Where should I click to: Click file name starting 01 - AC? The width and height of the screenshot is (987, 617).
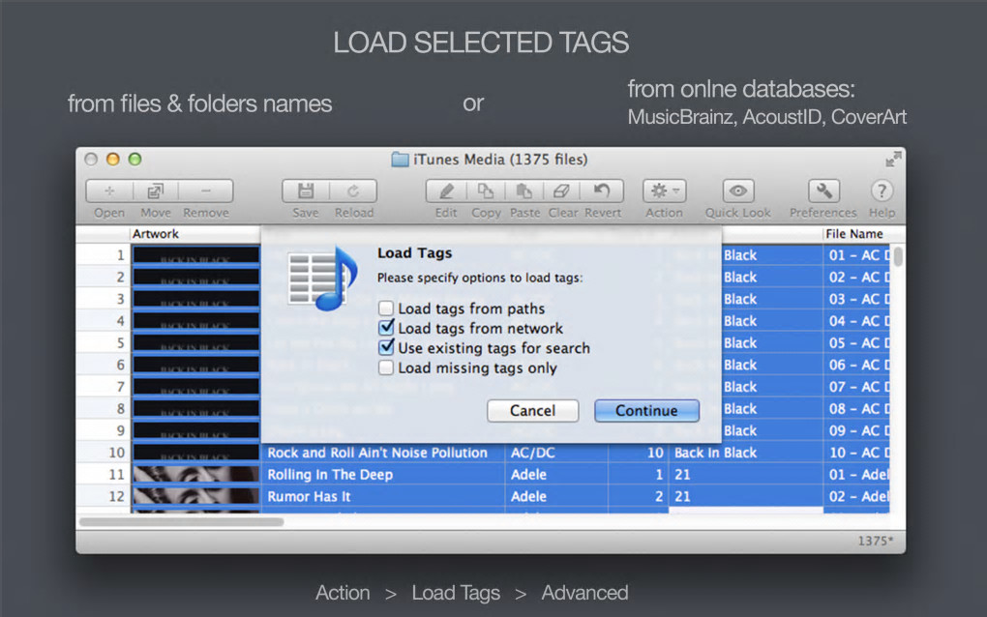pyautogui.click(x=858, y=255)
